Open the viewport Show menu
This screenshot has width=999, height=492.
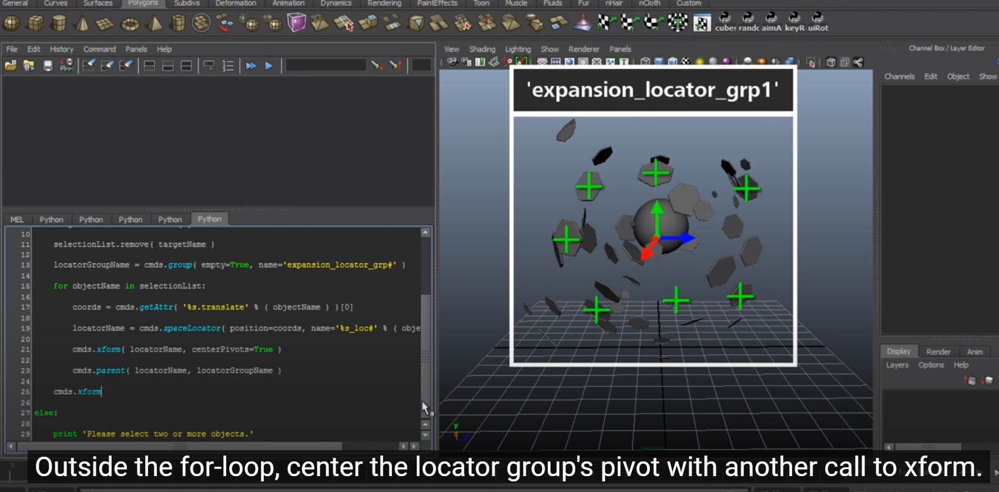[x=549, y=49]
